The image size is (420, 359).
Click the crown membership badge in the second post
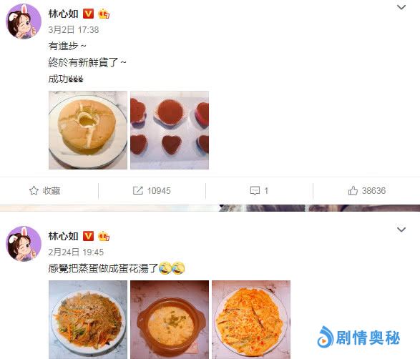tap(104, 236)
